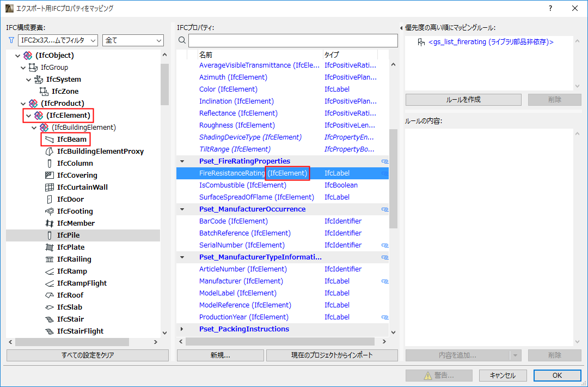Click the IfcDoor icon

(x=49, y=199)
